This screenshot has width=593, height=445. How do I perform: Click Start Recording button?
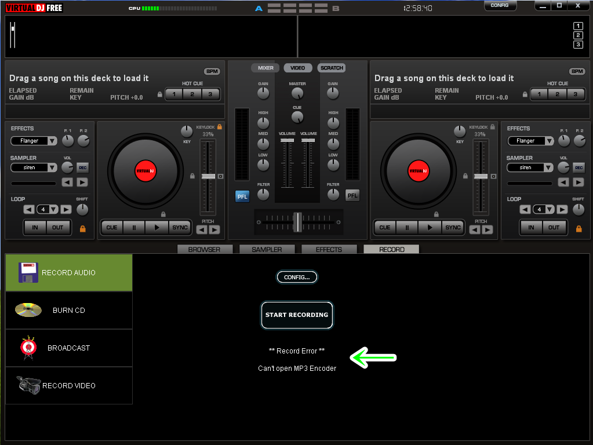297,315
